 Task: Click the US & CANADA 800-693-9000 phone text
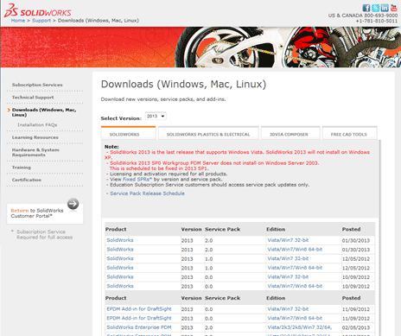363,16
